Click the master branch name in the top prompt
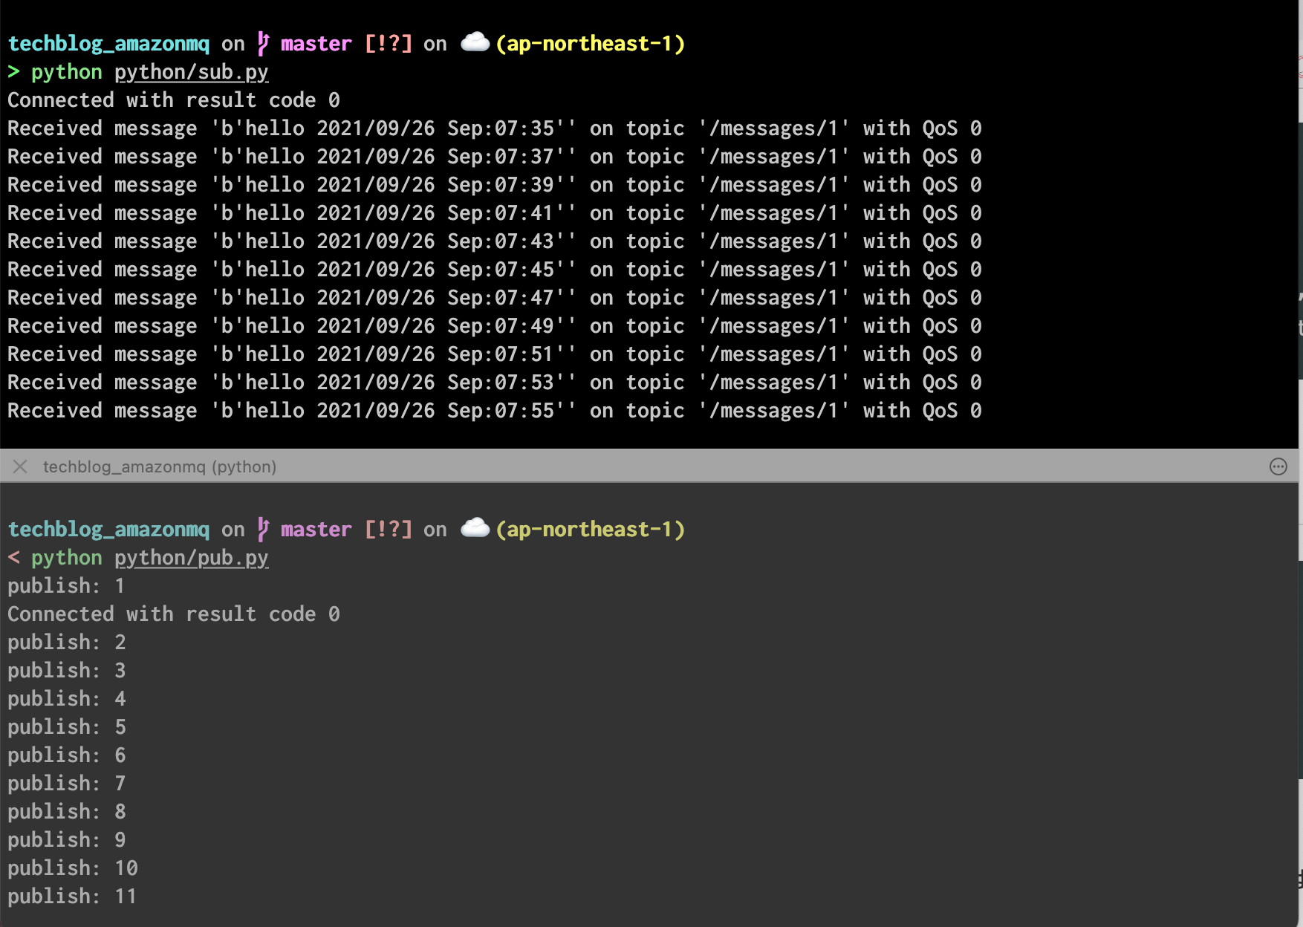The height and width of the screenshot is (927, 1303). coord(316,44)
